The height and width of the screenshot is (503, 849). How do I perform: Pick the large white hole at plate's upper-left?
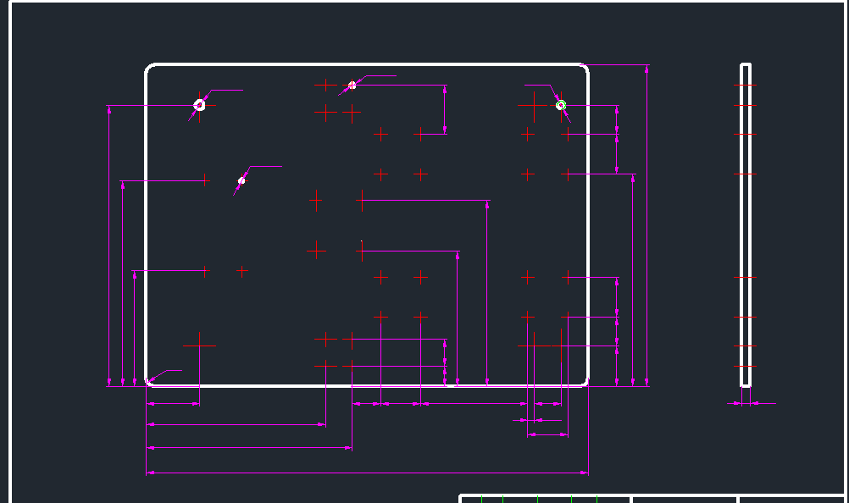click(199, 105)
